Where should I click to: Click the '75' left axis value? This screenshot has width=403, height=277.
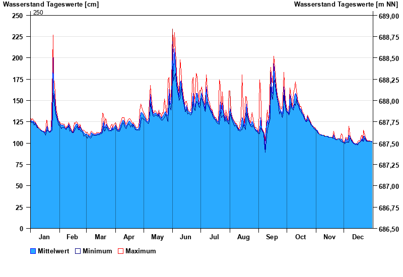(19, 165)
